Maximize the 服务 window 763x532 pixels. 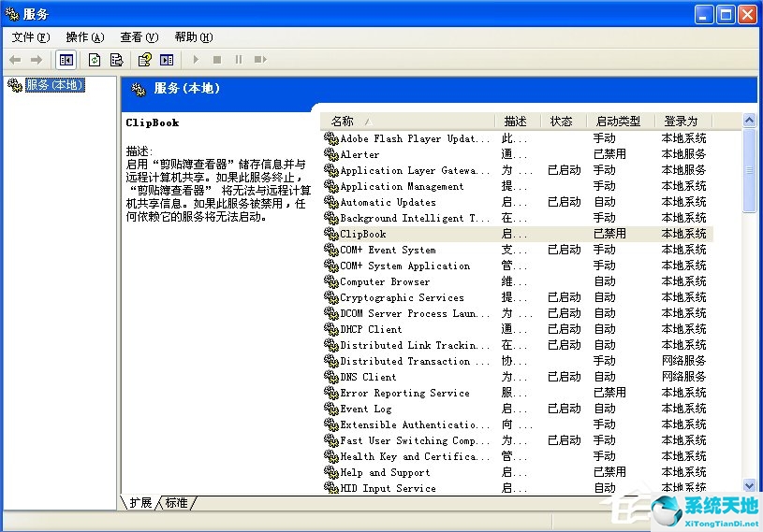(726, 15)
